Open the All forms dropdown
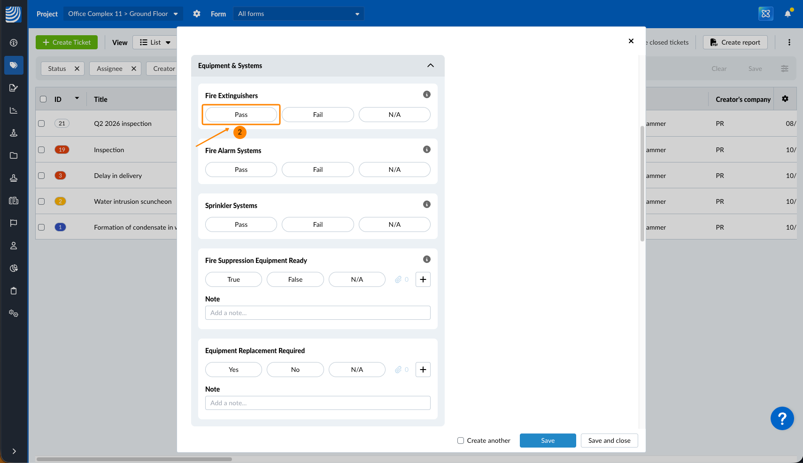Image resolution: width=803 pixels, height=463 pixels. [298, 14]
